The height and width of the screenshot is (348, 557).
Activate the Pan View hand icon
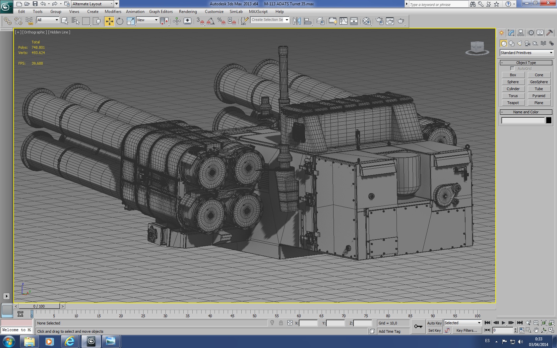(x=536, y=330)
